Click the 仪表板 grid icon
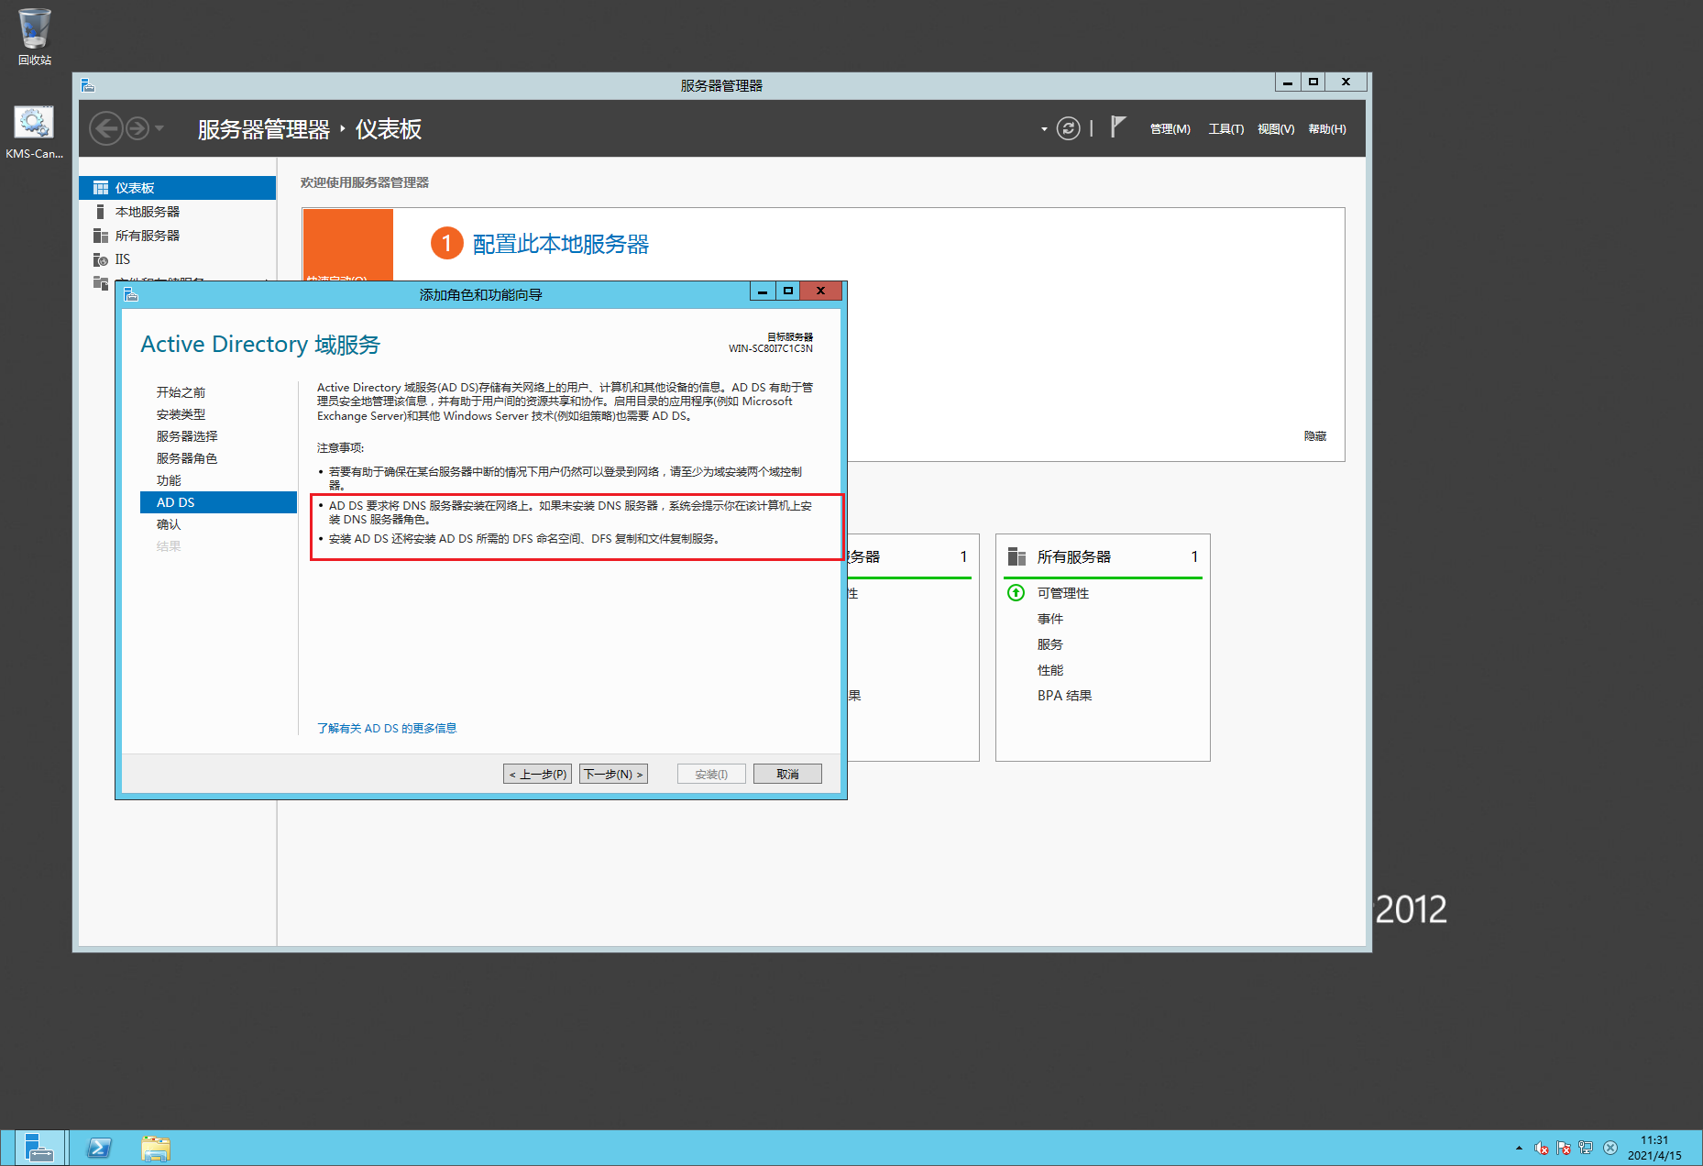The image size is (1703, 1166). 101,188
